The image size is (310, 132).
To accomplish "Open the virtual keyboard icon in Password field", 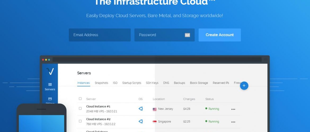I will click(x=187, y=35).
